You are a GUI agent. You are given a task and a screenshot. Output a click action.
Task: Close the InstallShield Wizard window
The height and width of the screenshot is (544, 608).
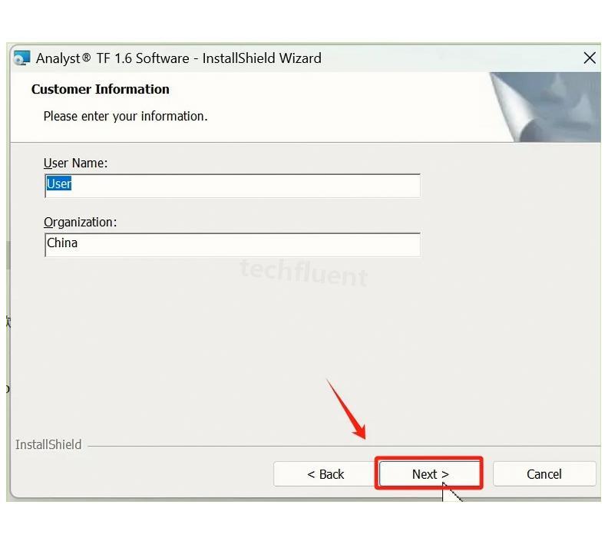590,58
